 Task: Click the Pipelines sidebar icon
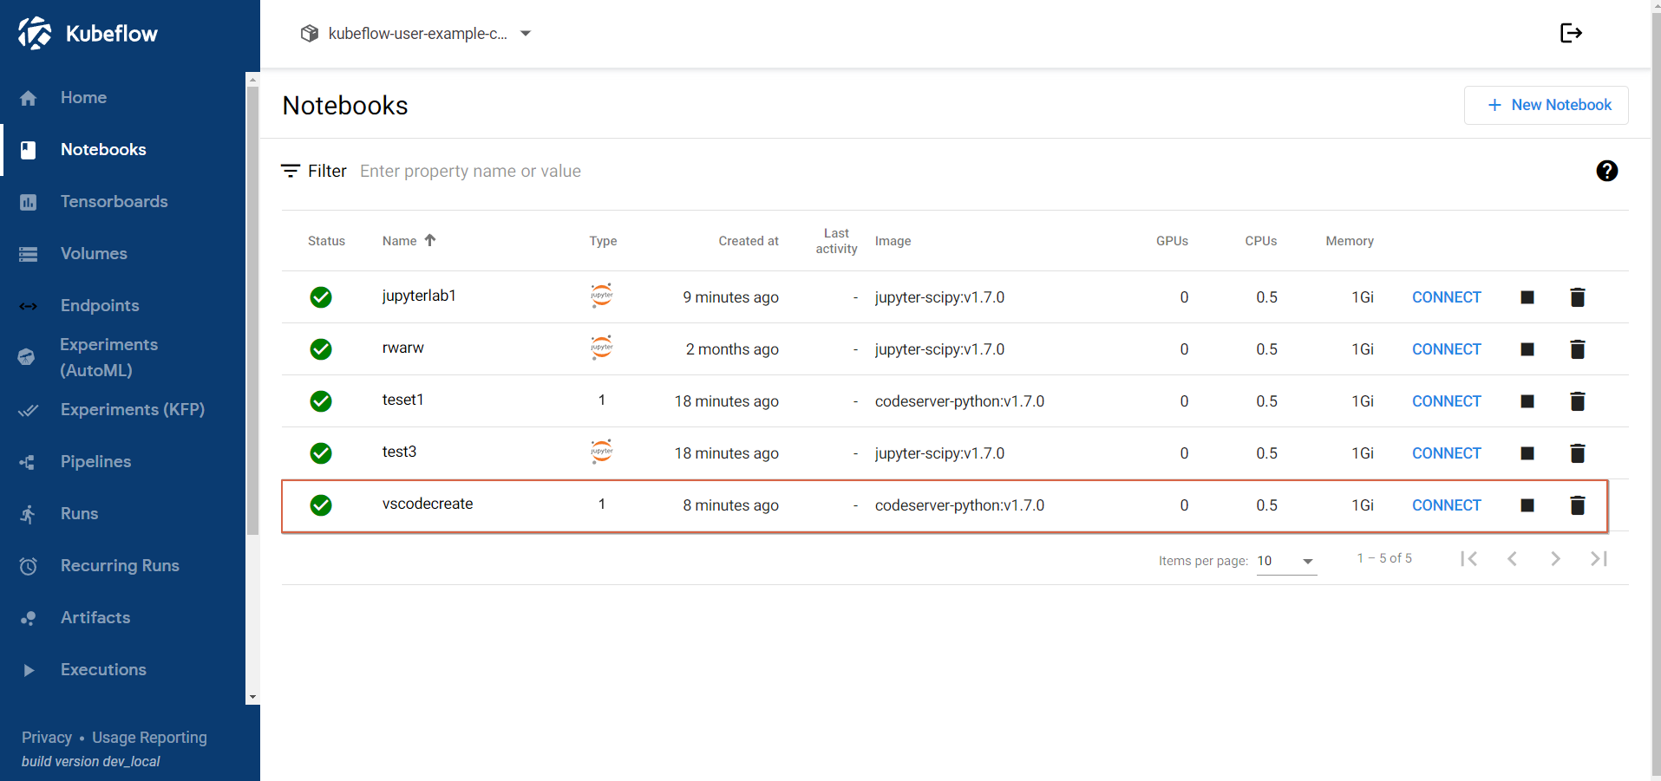(x=28, y=462)
